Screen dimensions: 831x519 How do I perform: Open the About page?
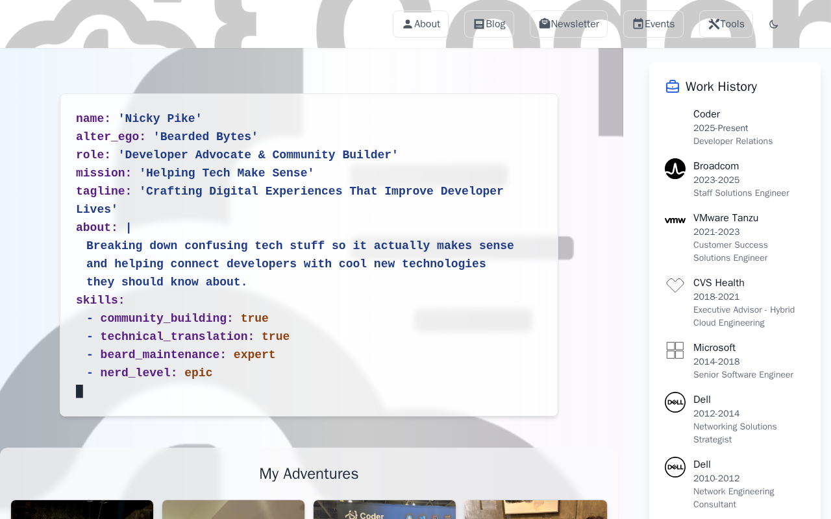coord(421,24)
